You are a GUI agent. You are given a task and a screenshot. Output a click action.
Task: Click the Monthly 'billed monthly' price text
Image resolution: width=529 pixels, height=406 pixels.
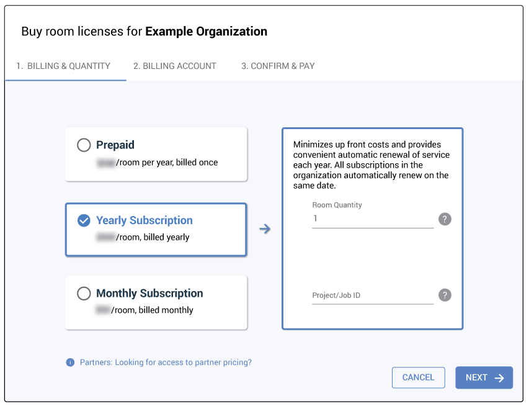pyautogui.click(x=144, y=310)
